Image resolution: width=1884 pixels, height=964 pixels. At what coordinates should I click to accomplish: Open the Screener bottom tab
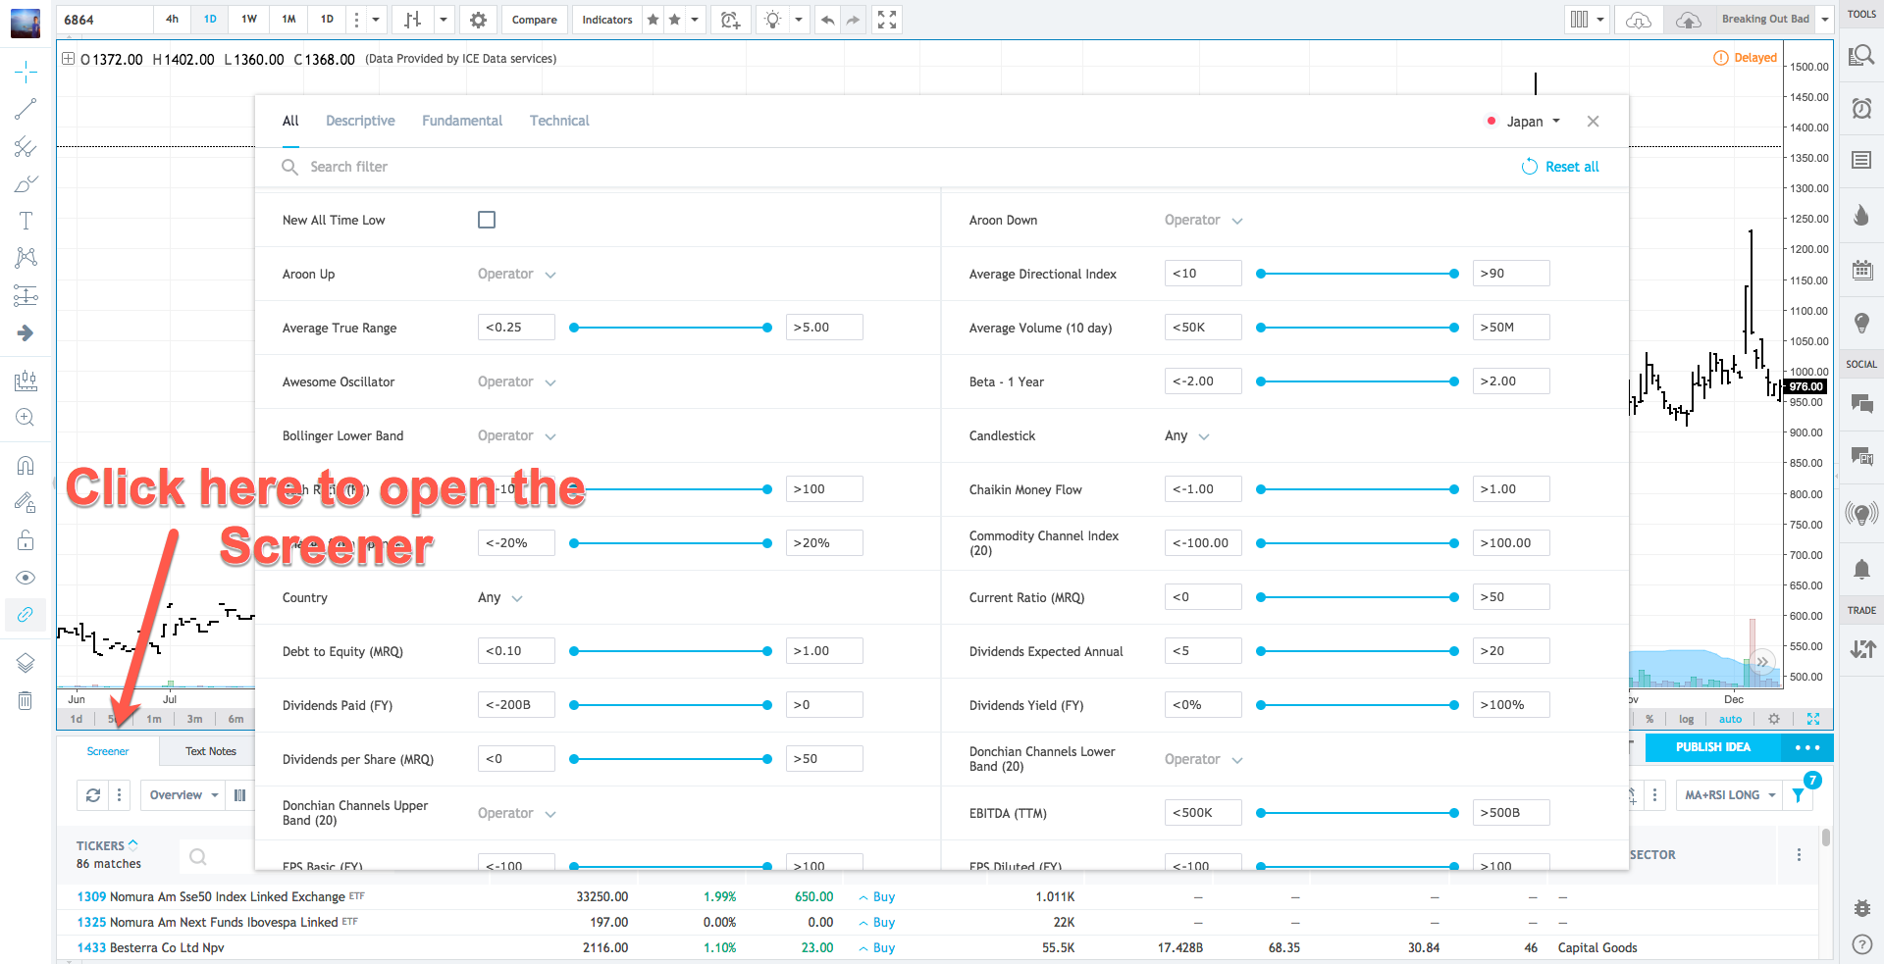(108, 751)
